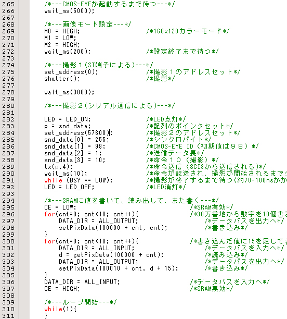
Task: Click the red while keyword before BSY
Action: [x=53, y=180]
